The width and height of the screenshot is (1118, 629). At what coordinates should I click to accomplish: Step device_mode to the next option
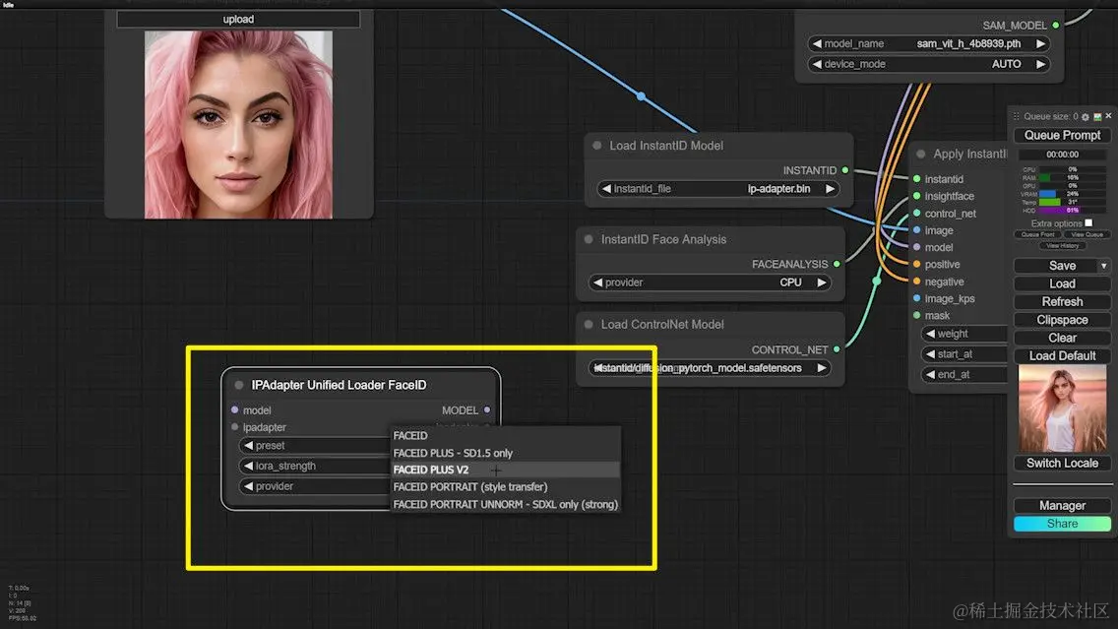[1040, 63]
